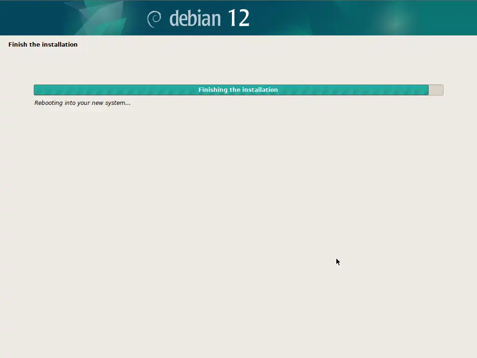477x358 pixels.
Task: Click the Debian swirl logo
Action: 154,19
